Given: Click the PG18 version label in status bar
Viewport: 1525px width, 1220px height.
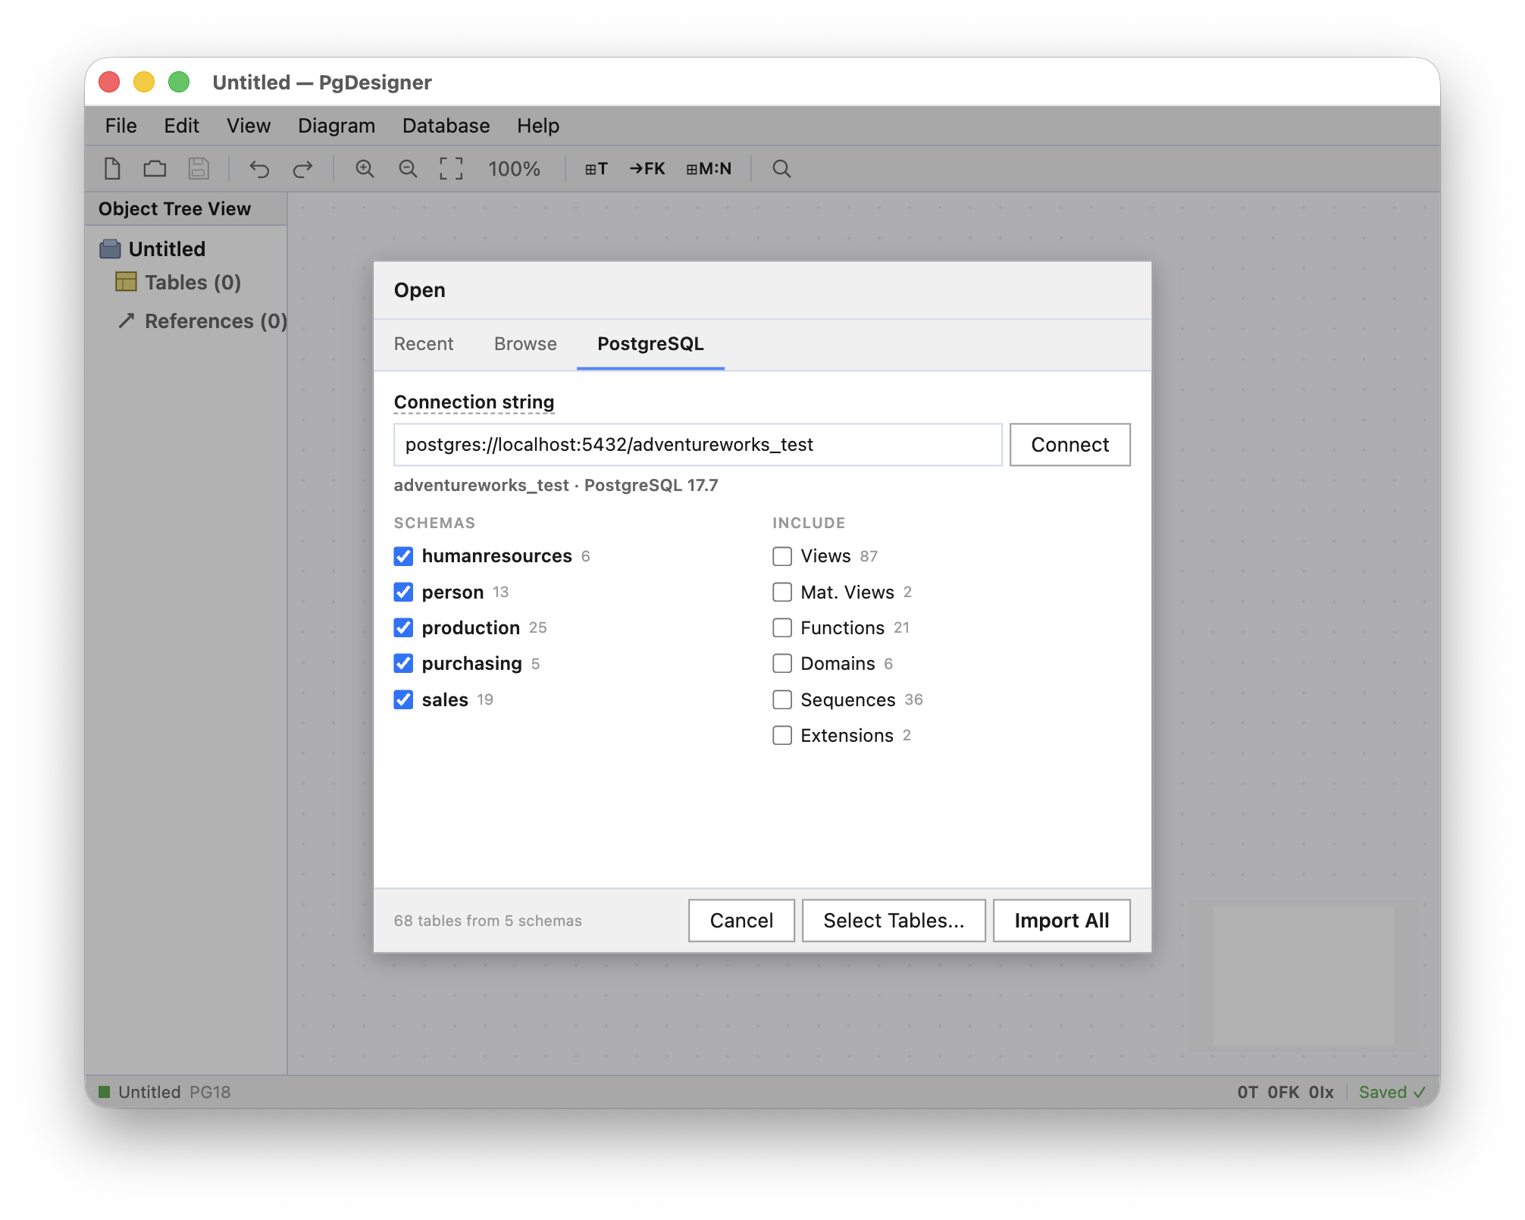Looking at the screenshot, I should 210,1092.
